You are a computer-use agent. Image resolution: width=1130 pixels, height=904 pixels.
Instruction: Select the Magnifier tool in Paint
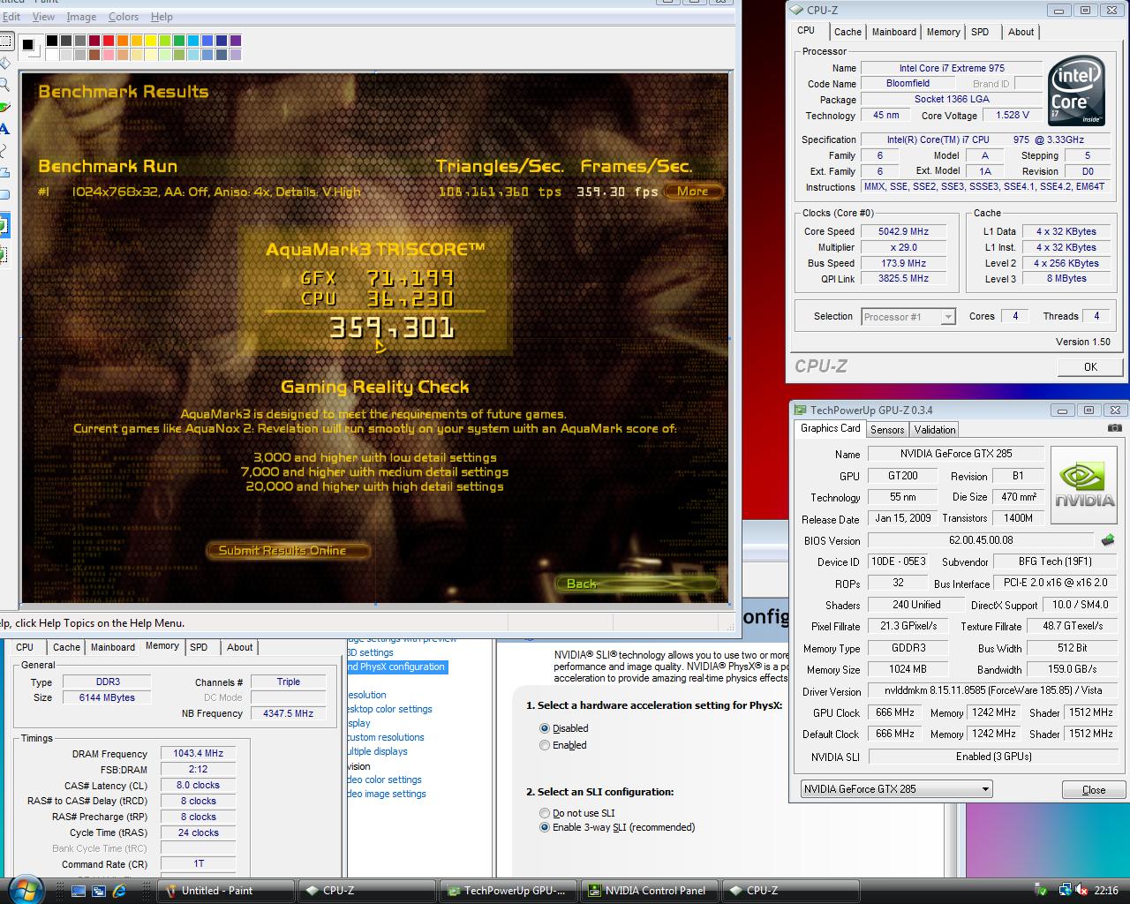pos(4,85)
